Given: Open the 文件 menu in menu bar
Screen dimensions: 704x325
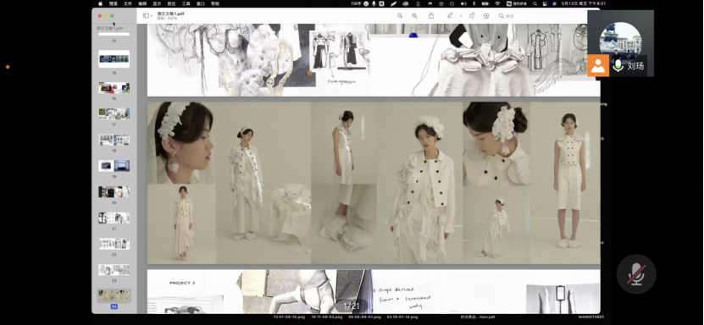Looking at the screenshot, I should (128, 3).
